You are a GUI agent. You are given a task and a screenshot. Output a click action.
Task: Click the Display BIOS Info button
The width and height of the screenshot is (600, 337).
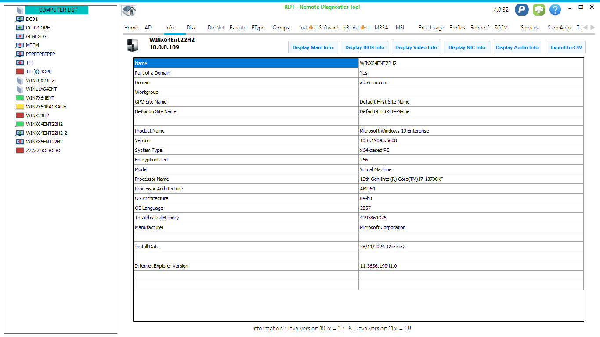[x=365, y=47]
